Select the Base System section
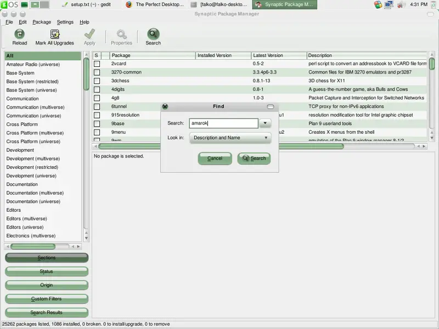The width and height of the screenshot is (439, 329). (43, 73)
